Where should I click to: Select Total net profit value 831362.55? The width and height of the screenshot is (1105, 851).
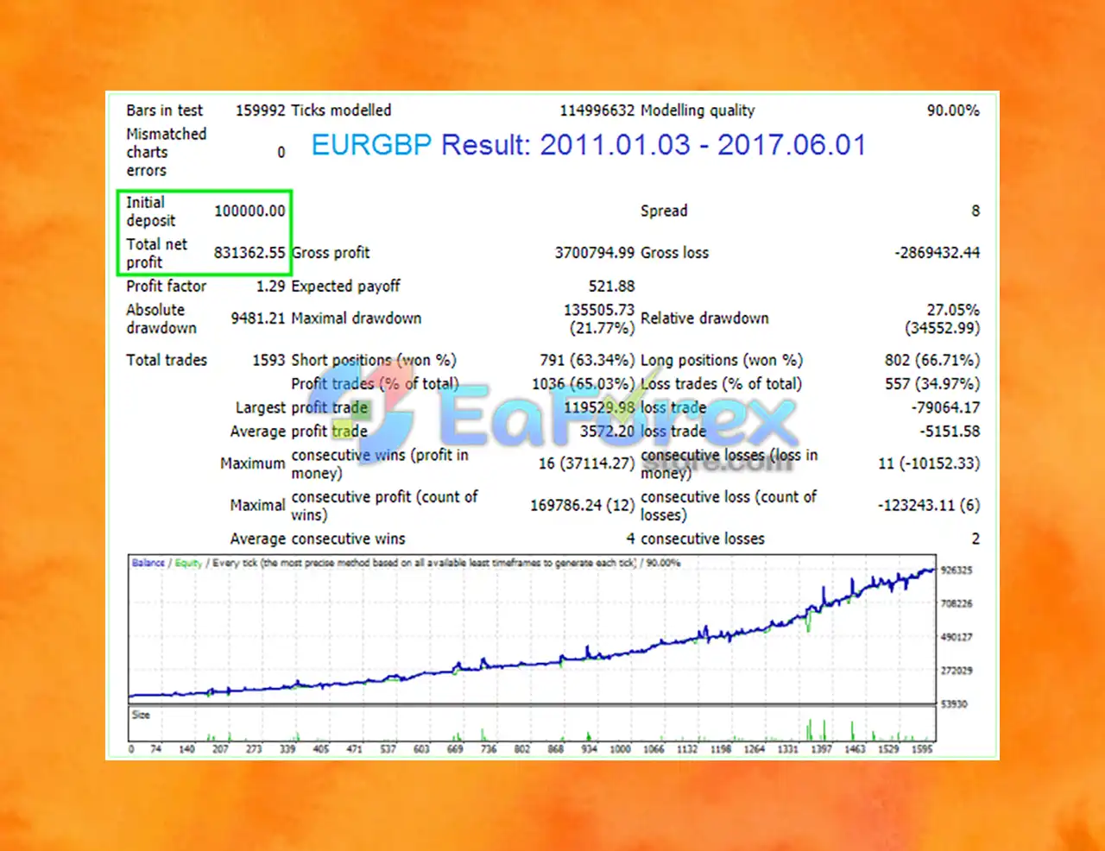(x=249, y=253)
